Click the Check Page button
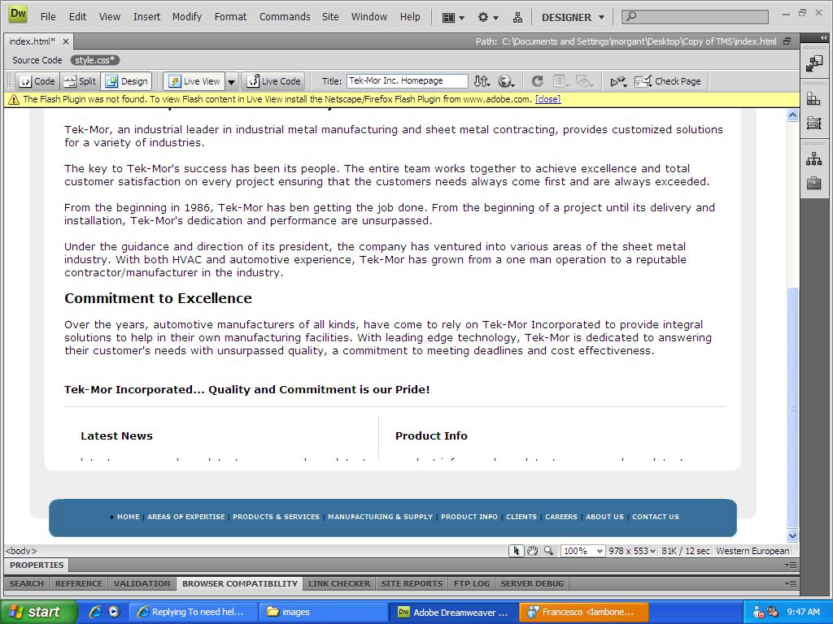The width and height of the screenshot is (833, 624). [668, 81]
